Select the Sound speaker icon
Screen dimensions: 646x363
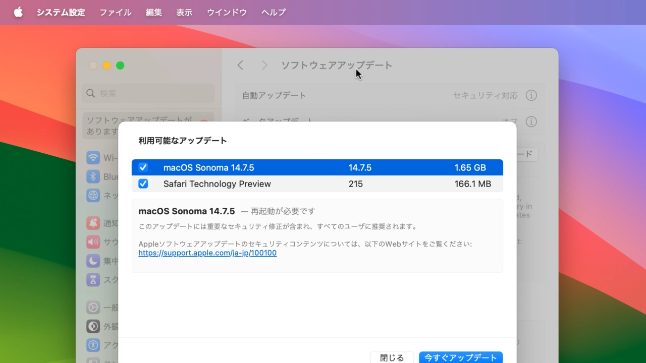coord(93,241)
